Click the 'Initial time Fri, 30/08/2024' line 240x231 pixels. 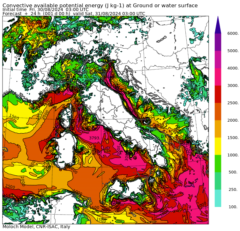point(45,9)
